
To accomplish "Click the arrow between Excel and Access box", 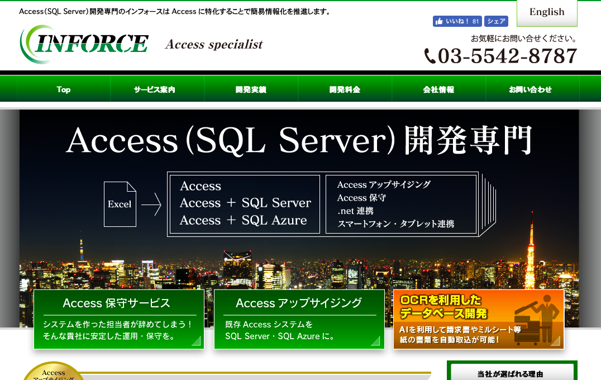I will click(151, 205).
